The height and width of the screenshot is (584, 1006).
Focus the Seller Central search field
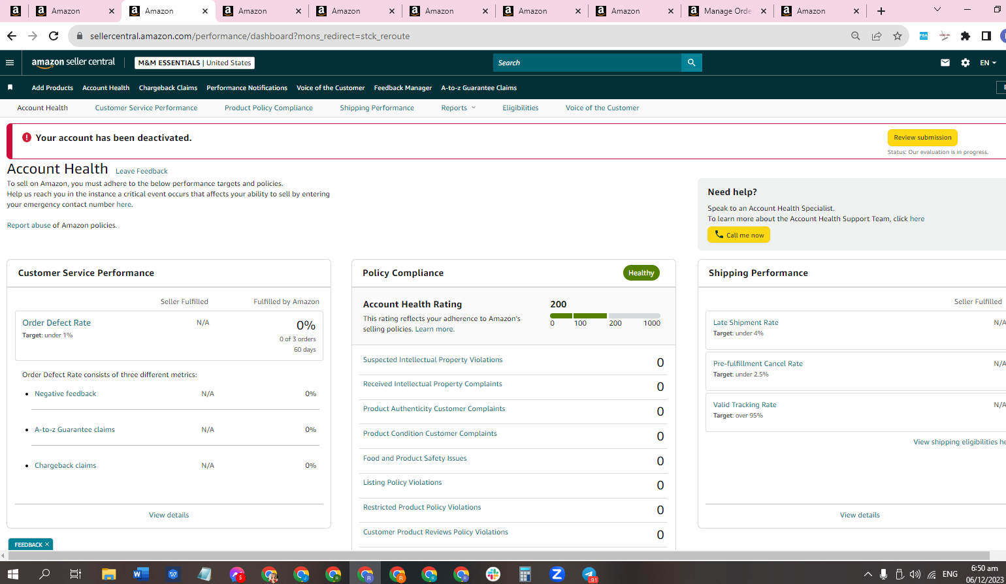pos(587,63)
